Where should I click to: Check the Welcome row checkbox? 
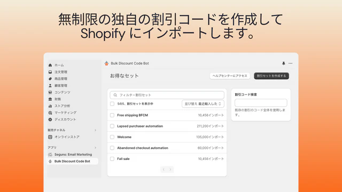tap(112, 137)
